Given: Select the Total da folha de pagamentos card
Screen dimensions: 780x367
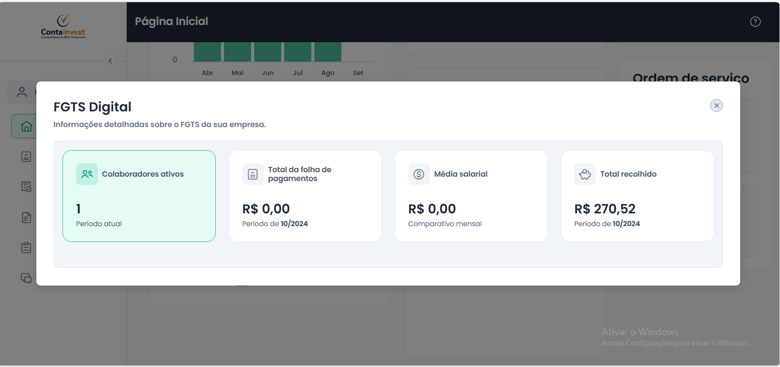Looking at the screenshot, I should 305,196.
